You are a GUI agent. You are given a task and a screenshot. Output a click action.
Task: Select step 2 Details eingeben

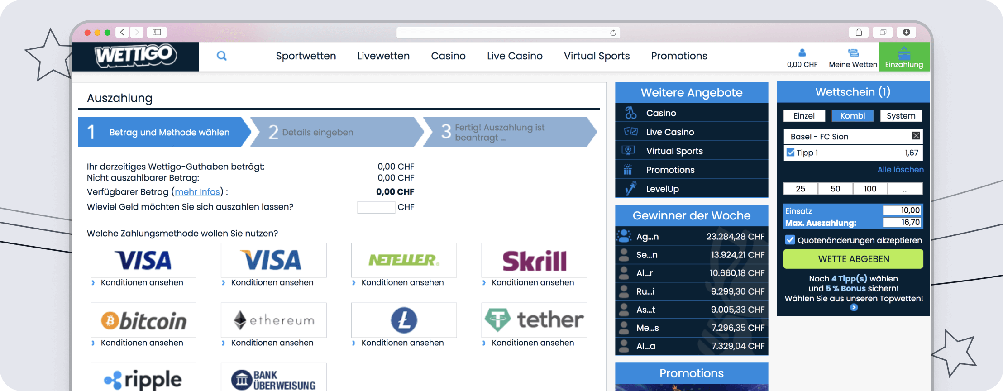(x=337, y=132)
